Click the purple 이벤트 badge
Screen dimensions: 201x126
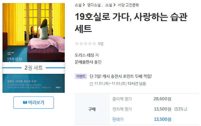[81, 76]
